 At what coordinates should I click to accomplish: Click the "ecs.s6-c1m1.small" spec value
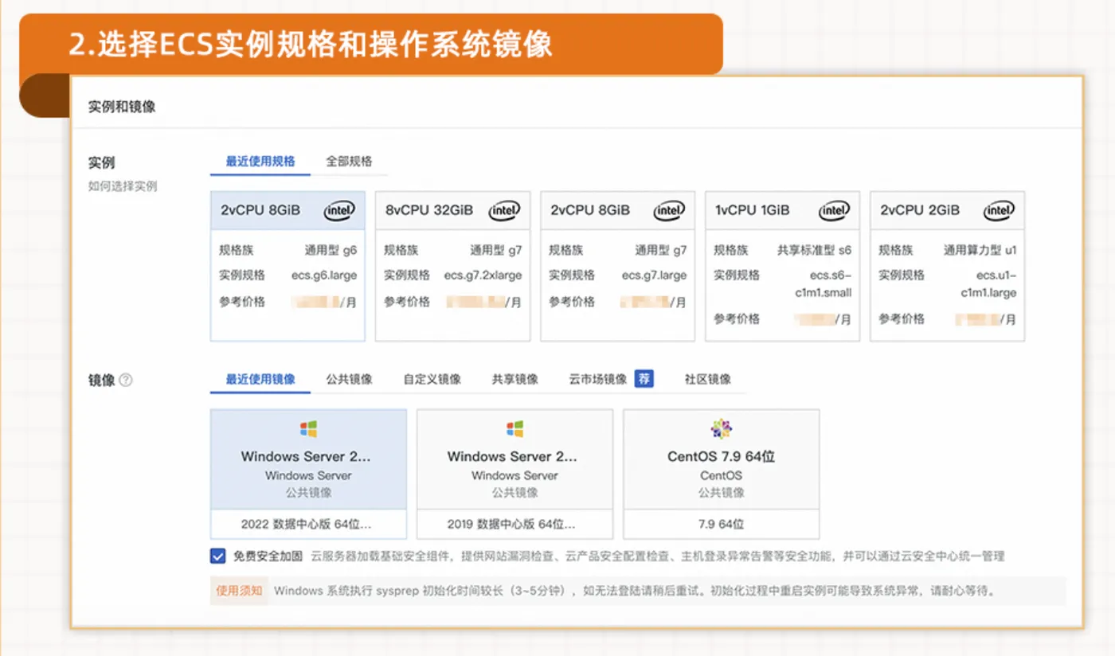coord(823,283)
